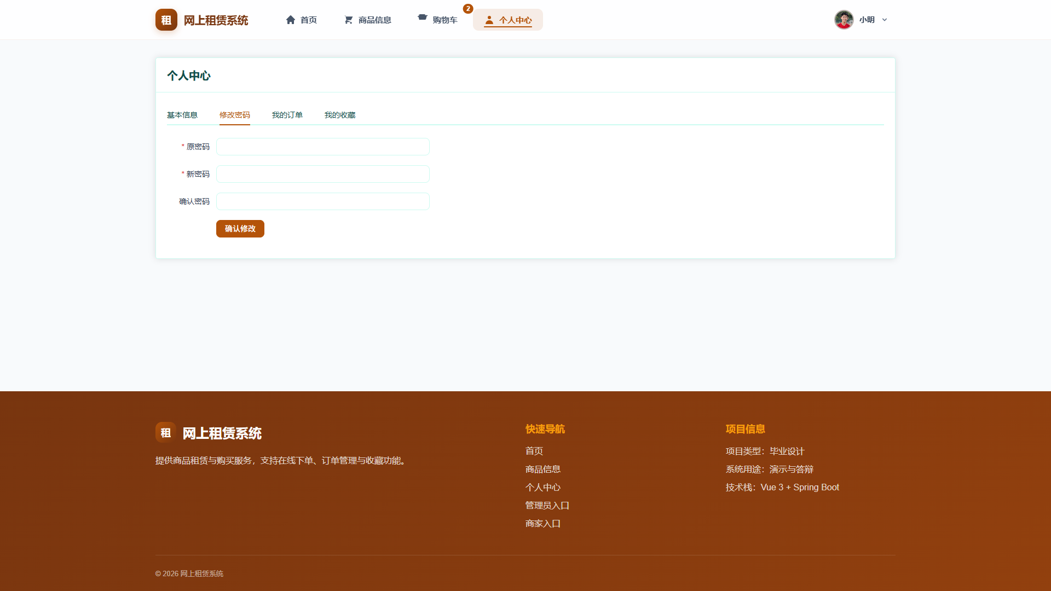The width and height of the screenshot is (1051, 591).
Task: Follow the 商家入口 footer link
Action: (543, 524)
